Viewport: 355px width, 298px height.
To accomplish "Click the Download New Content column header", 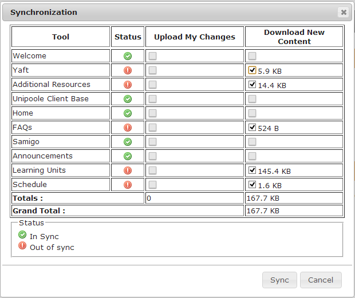I will click(x=294, y=37).
